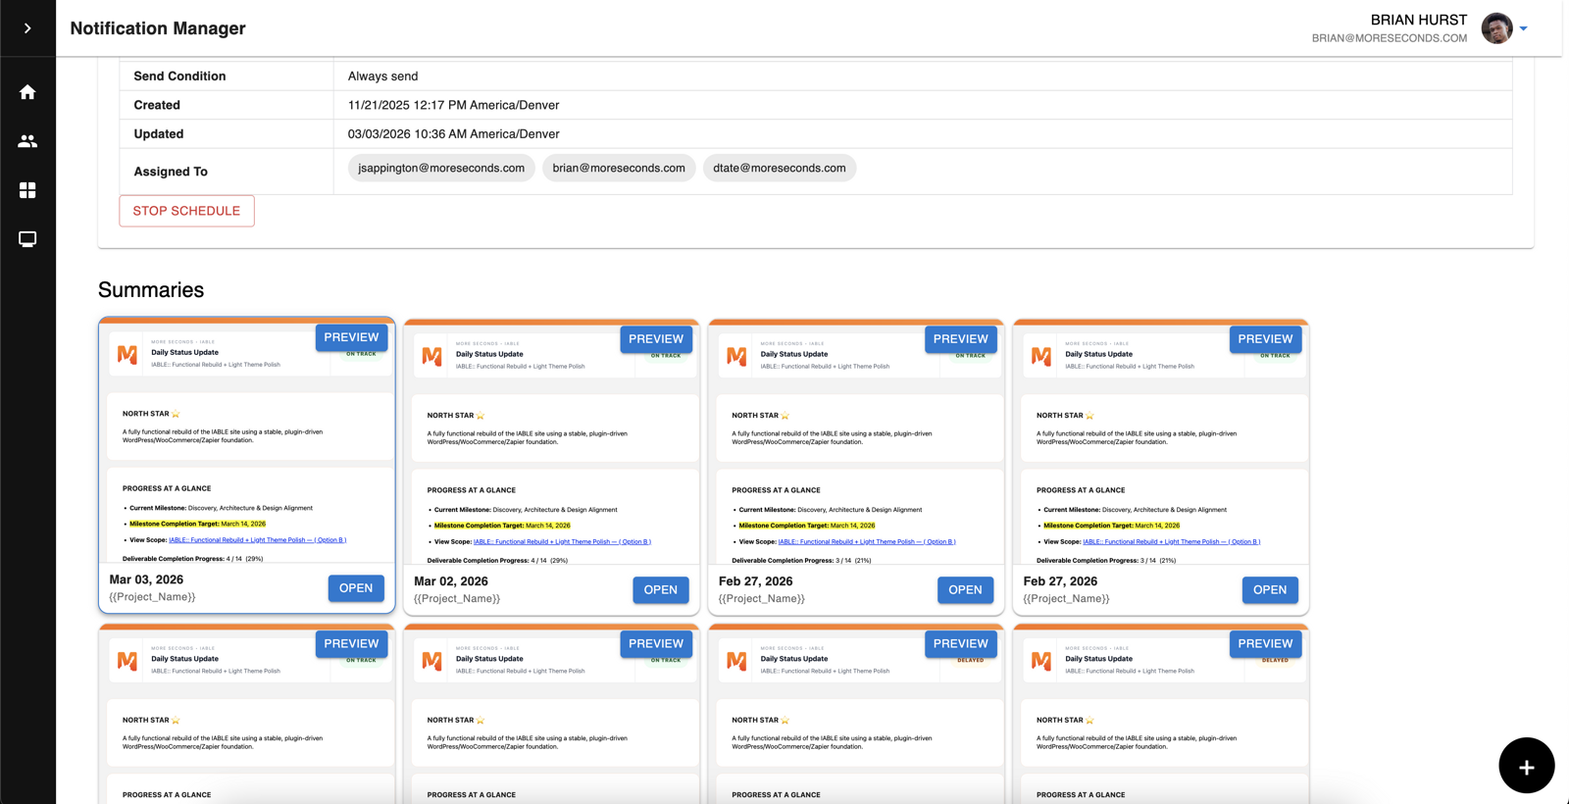
Task: Open the monitor screen icon in sidebar
Action: click(x=27, y=239)
